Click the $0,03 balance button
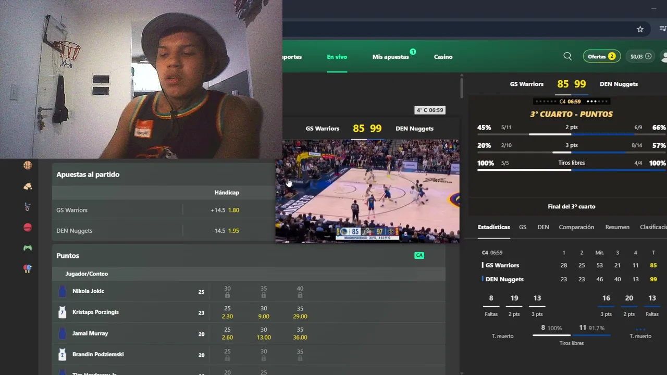The image size is (667, 375). pyautogui.click(x=640, y=56)
